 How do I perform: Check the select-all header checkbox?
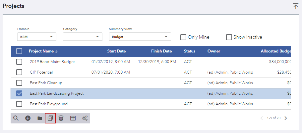coord(20,51)
